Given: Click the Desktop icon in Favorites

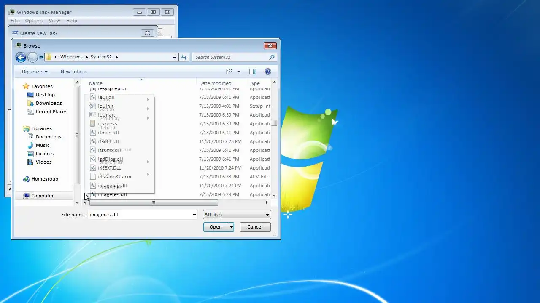Looking at the screenshot, I should tap(30, 95).
